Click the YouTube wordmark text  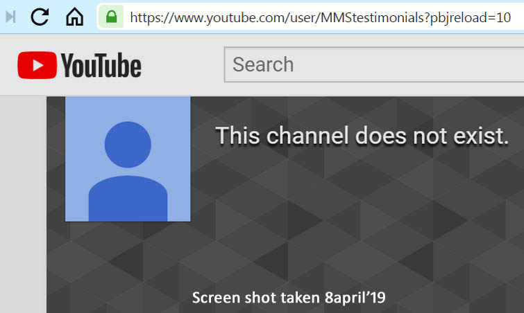pos(101,65)
